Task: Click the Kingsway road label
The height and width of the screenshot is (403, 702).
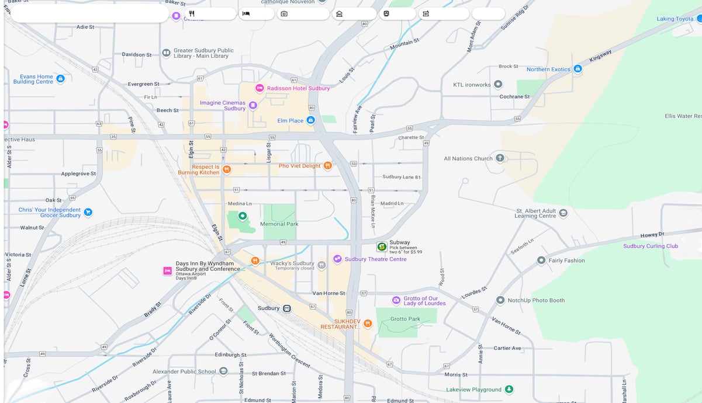Action: (x=600, y=56)
